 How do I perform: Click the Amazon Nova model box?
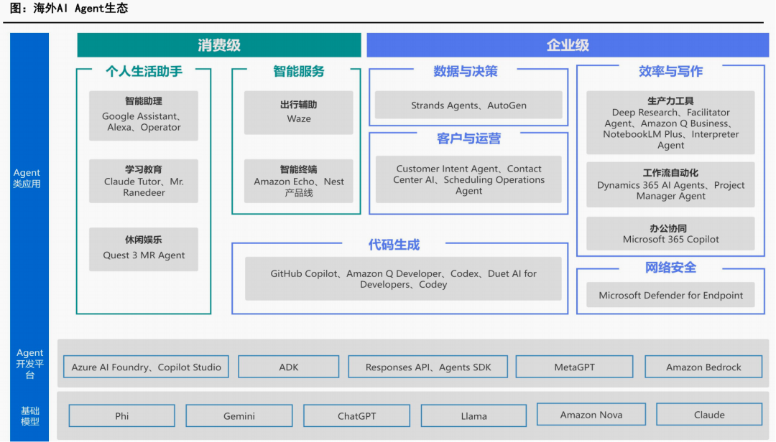coord(591,414)
